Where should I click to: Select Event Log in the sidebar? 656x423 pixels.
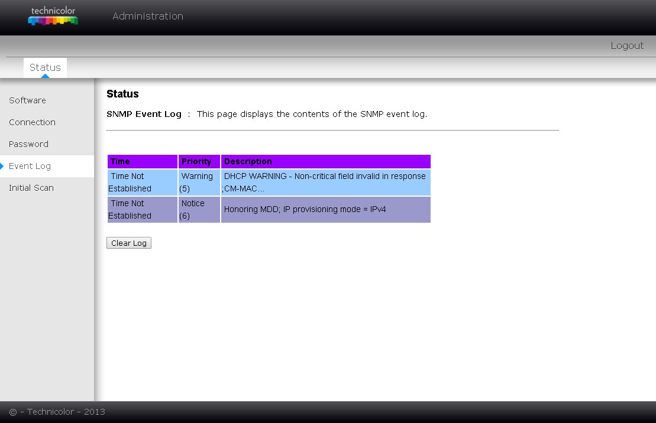click(x=30, y=166)
